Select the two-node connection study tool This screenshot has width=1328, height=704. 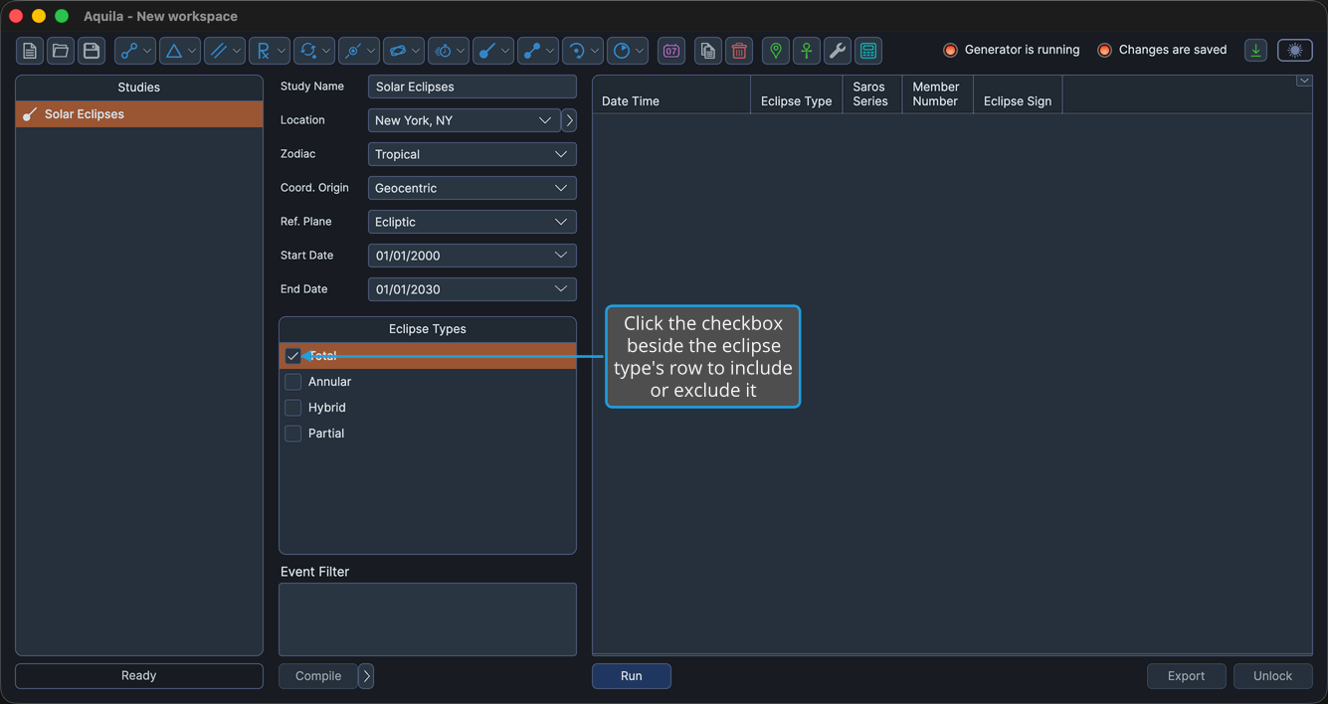point(531,51)
